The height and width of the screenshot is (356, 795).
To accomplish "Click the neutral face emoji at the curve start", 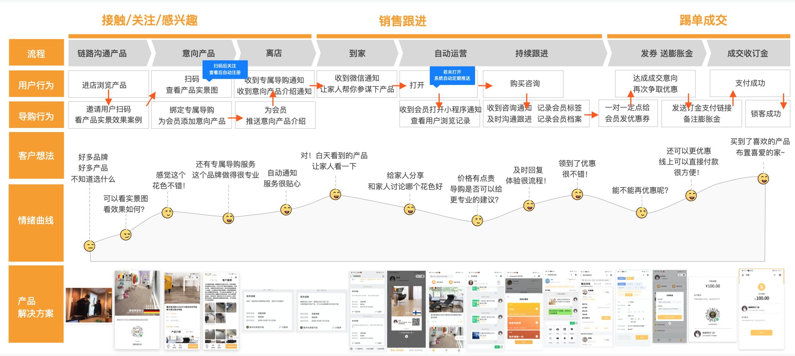I will [x=90, y=246].
